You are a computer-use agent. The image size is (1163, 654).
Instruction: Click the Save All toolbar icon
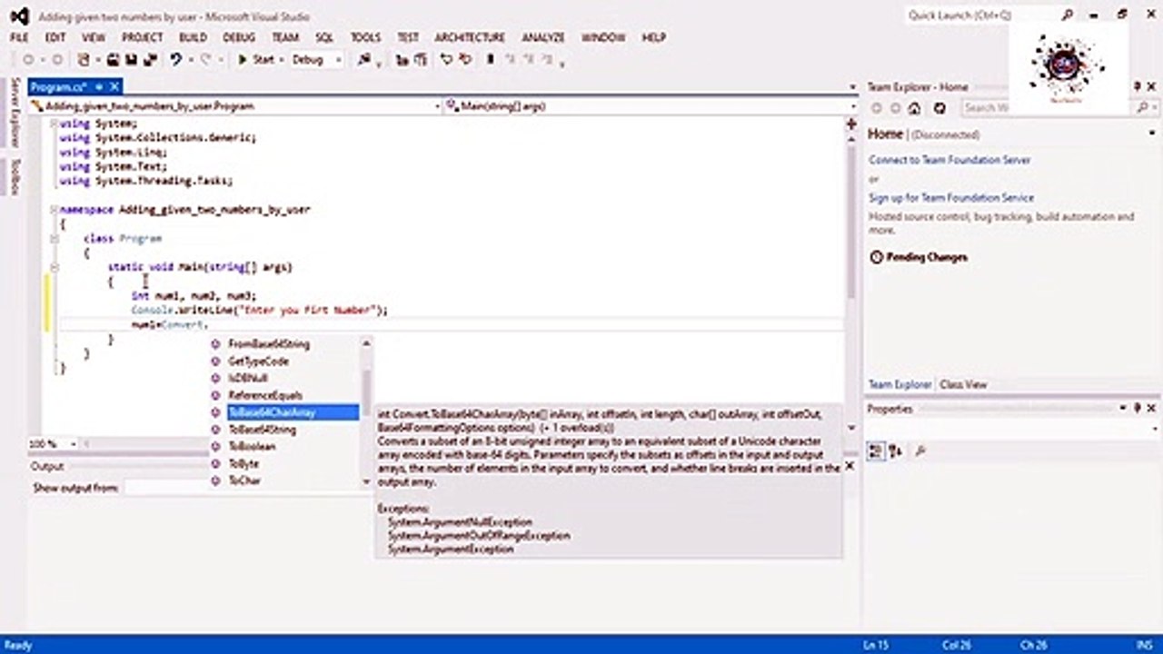tap(149, 60)
